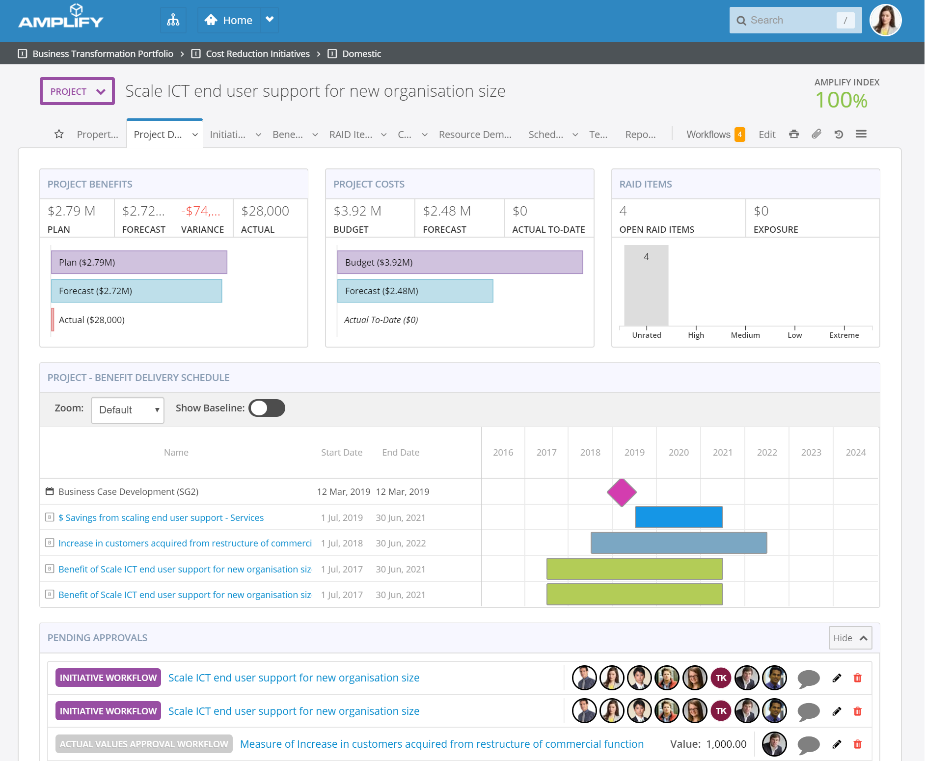Screen dimensions: 925x761
Task: Open the hamburger menu icon
Action: [x=861, y=134]
